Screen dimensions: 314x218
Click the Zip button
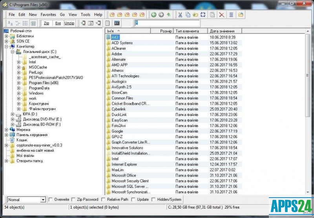tap(46, 23)
